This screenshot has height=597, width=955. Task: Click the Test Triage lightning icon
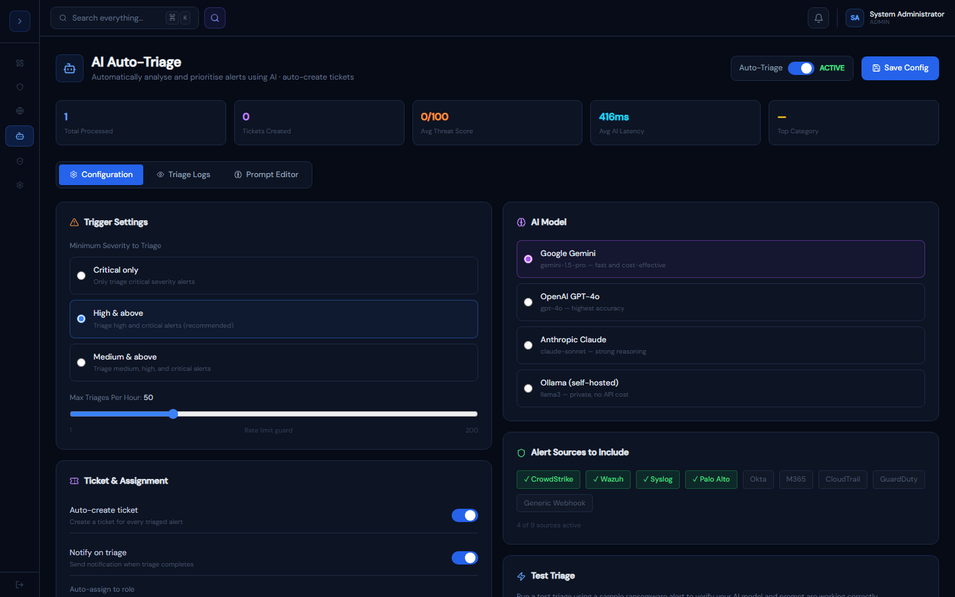pyautogui.click(x=521, y=576)
